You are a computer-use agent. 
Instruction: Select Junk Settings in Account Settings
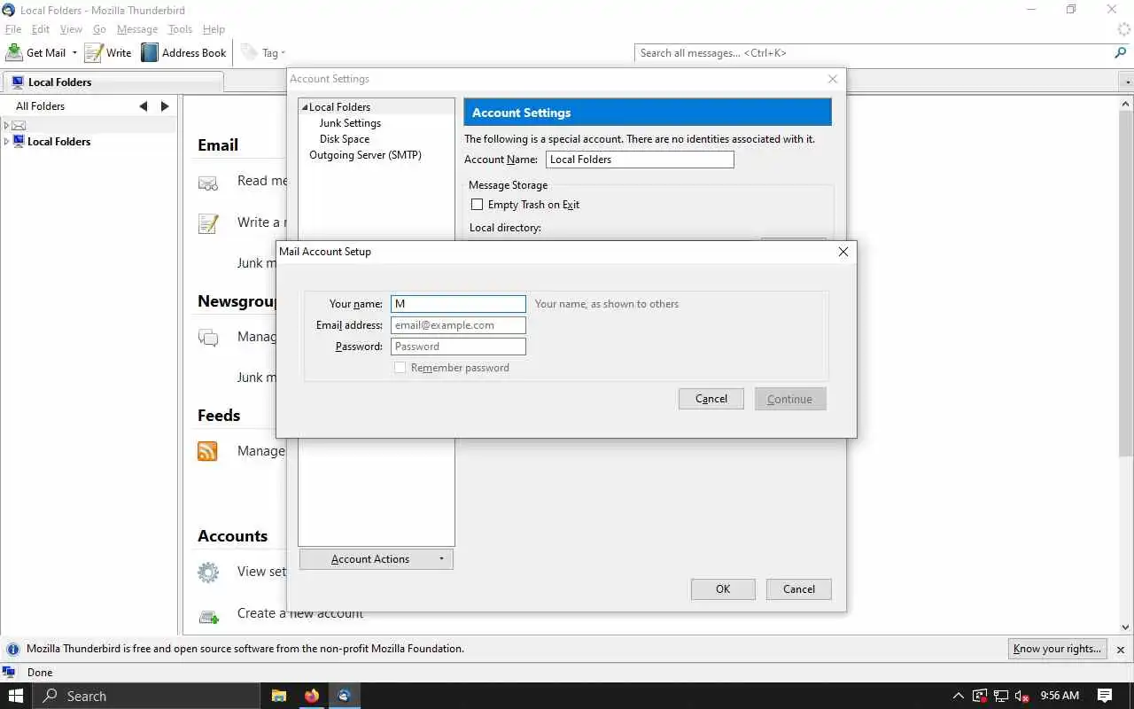coord(350,123)
